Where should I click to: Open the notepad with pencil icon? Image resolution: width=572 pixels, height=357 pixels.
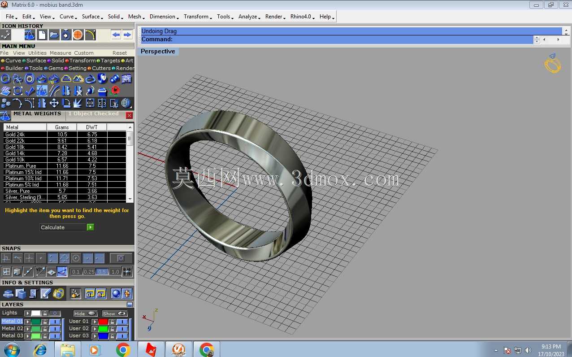tap(46, 293)
